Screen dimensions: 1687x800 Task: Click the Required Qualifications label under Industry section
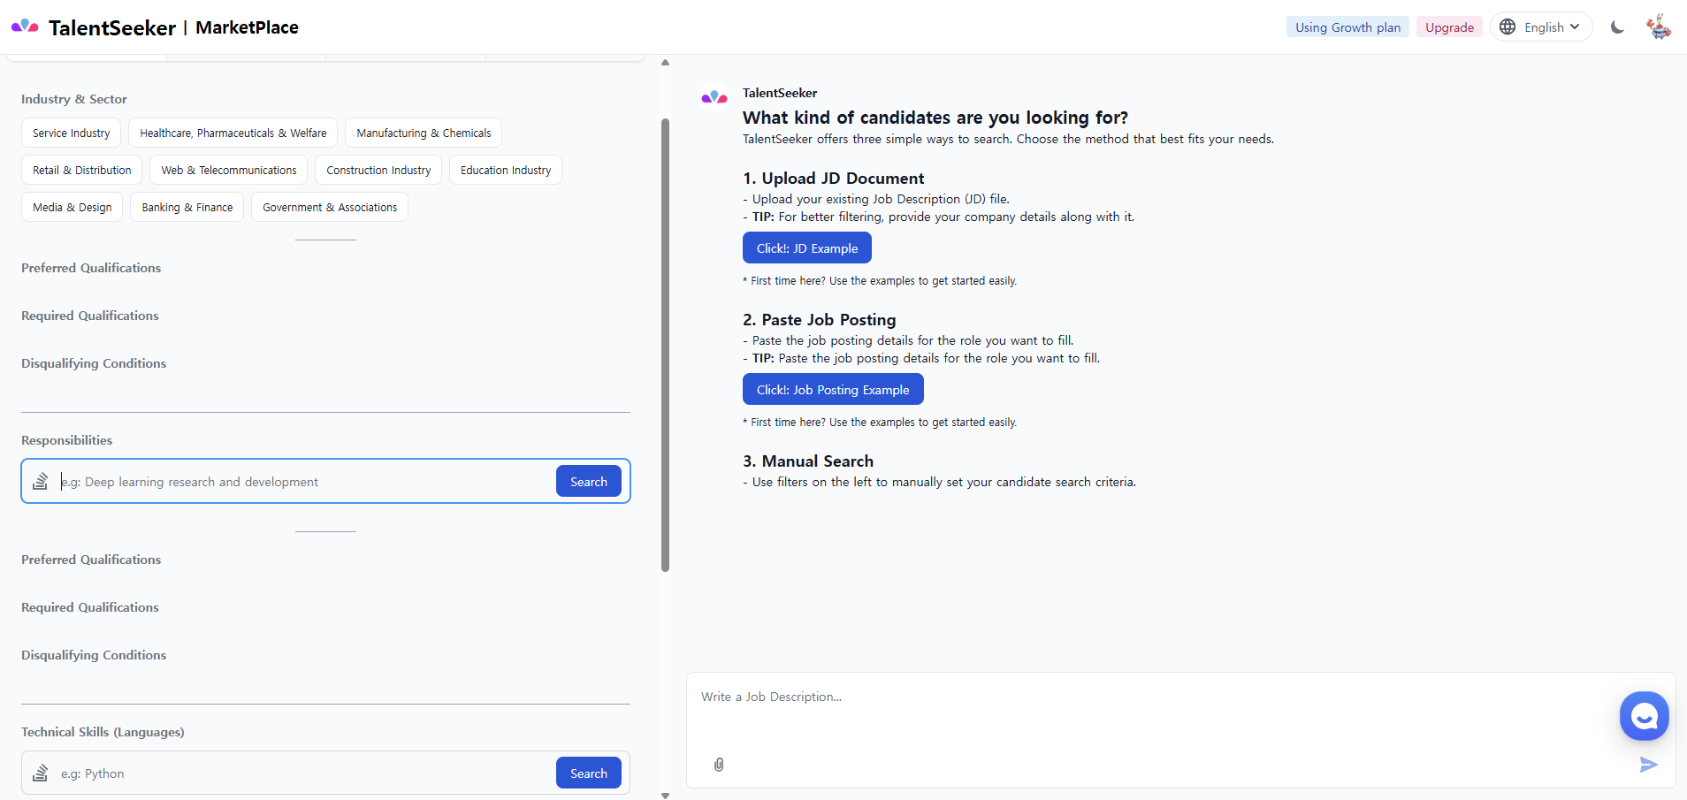point(90,316)
